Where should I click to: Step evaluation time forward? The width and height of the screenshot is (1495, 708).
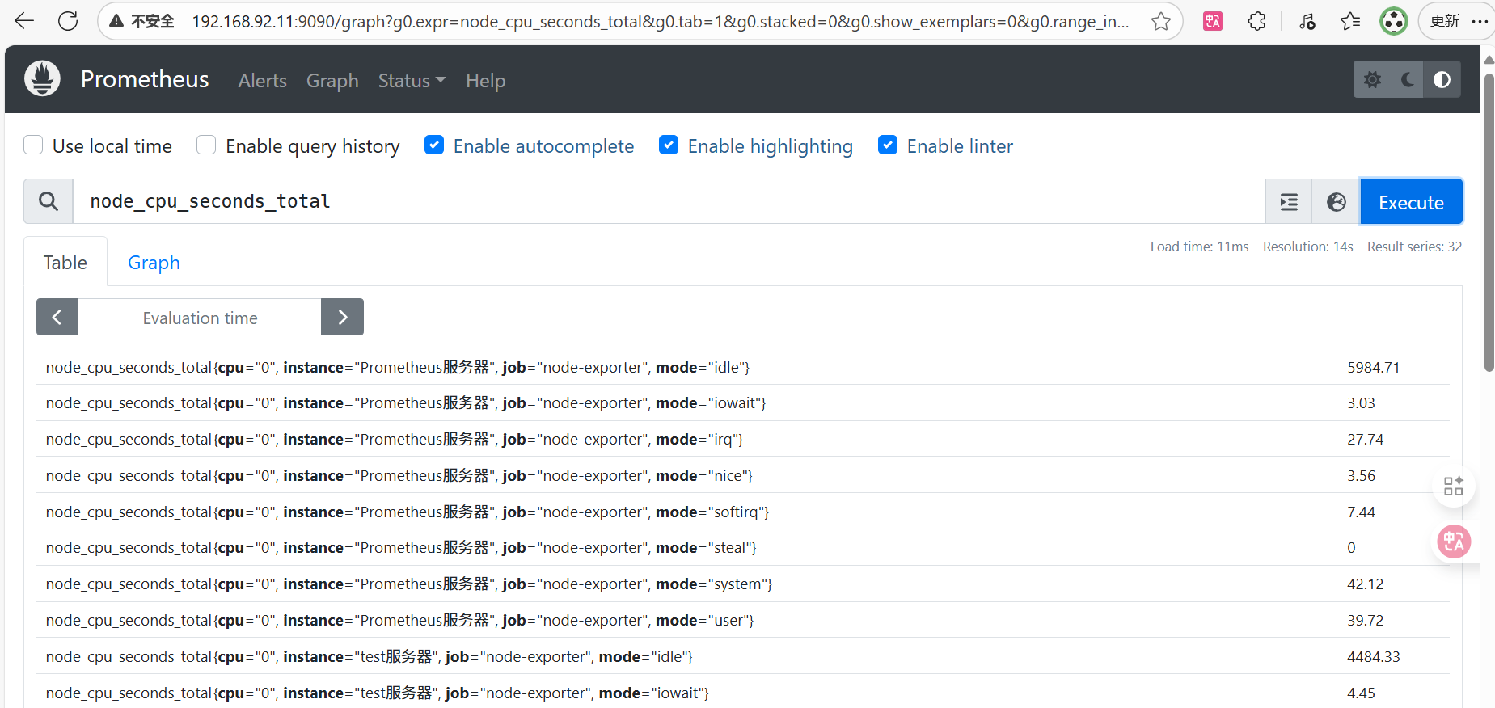tap(342, 317)
